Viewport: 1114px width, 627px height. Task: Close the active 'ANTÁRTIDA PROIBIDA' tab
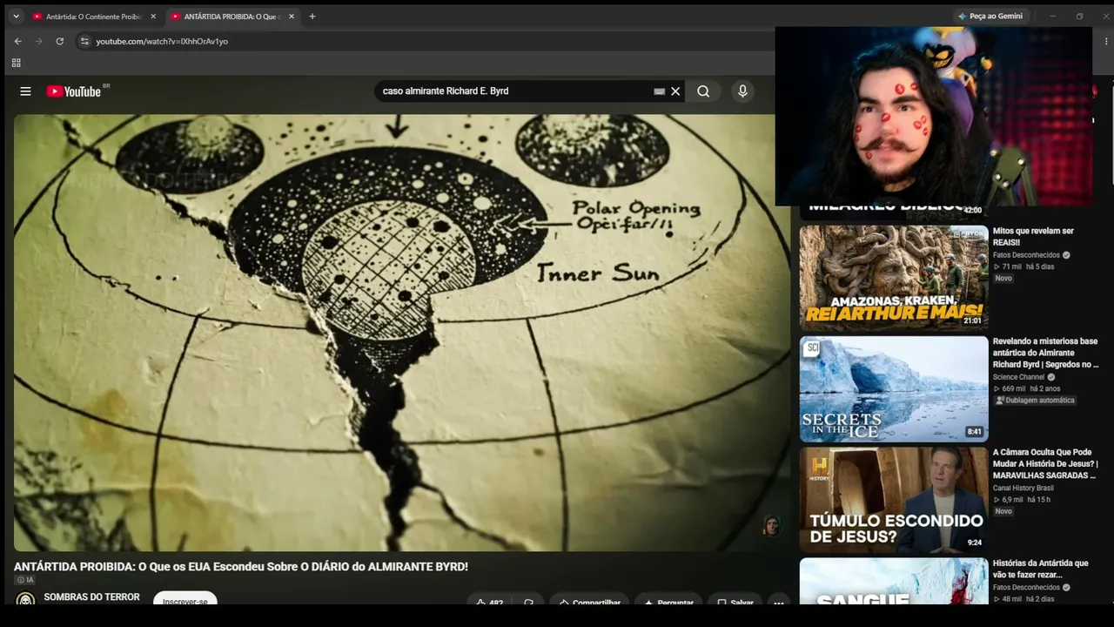[292, 17]
